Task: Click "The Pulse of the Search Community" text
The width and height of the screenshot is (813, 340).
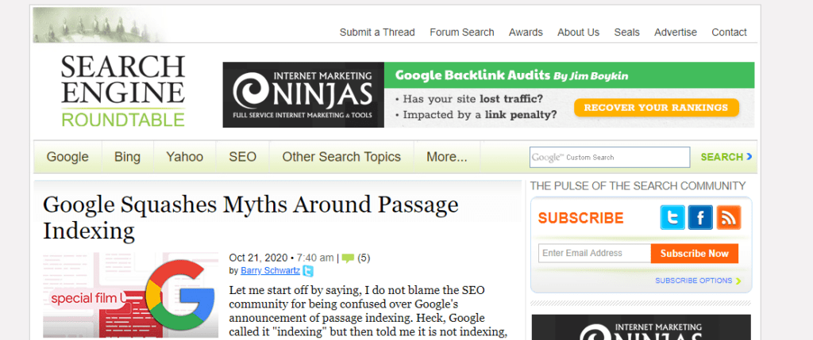Action: (638, 185)
